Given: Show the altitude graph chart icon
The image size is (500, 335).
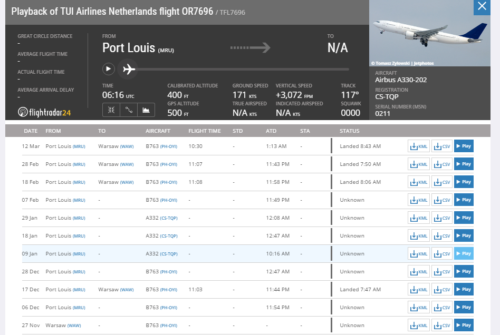Looking at the screenshot, I should pos(146,110).
